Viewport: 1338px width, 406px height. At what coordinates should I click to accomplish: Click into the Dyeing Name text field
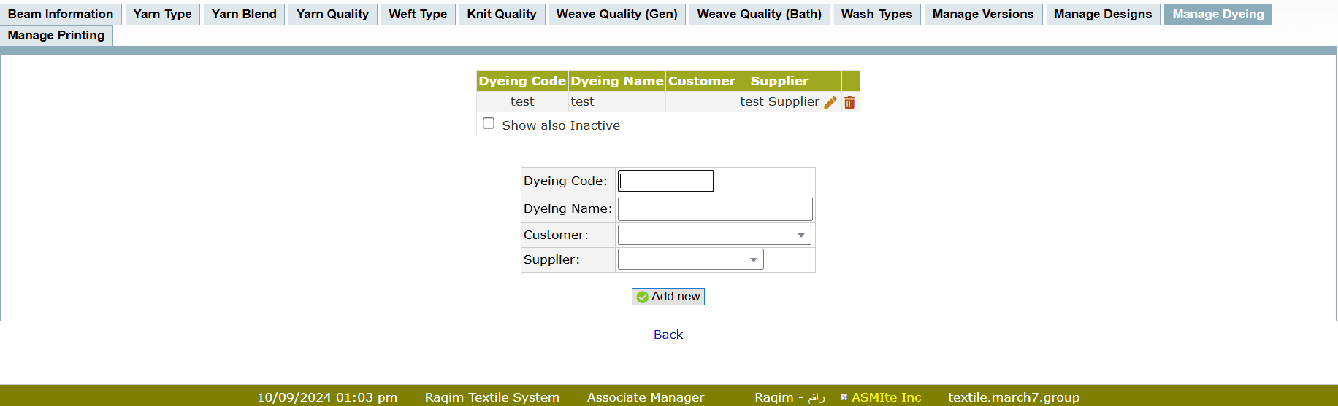715,209
